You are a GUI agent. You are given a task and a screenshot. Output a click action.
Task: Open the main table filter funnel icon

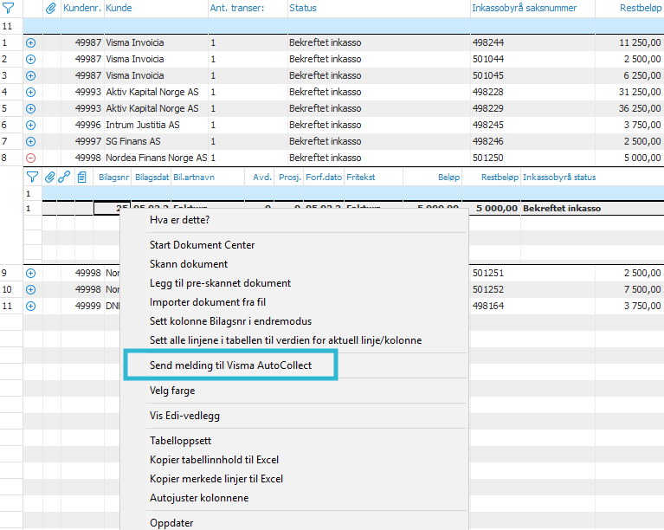point(8,8)
